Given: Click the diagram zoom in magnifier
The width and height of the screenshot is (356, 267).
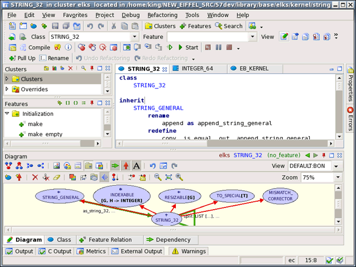Looking at the screenshot, I should tap(179, 177).
